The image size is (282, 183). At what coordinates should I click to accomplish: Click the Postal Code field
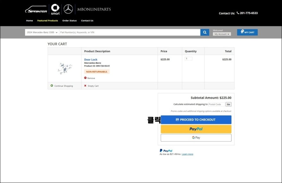click(217, 104)
